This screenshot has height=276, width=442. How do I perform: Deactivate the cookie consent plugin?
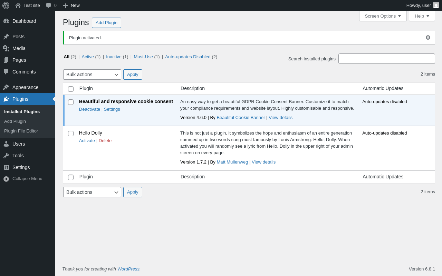point(89,109)
